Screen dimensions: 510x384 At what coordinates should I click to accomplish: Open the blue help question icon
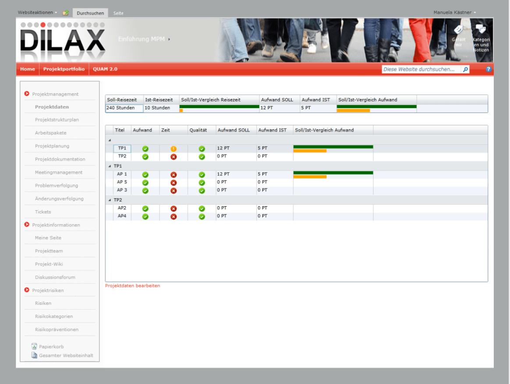(489, 69)
